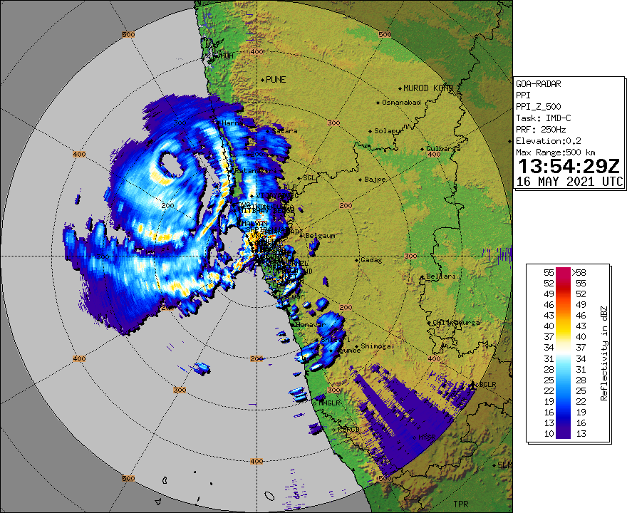Select the KSRGD label

[x=348, y=429]
